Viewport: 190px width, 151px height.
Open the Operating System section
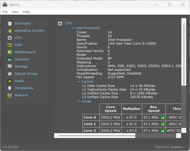(29, 31)
